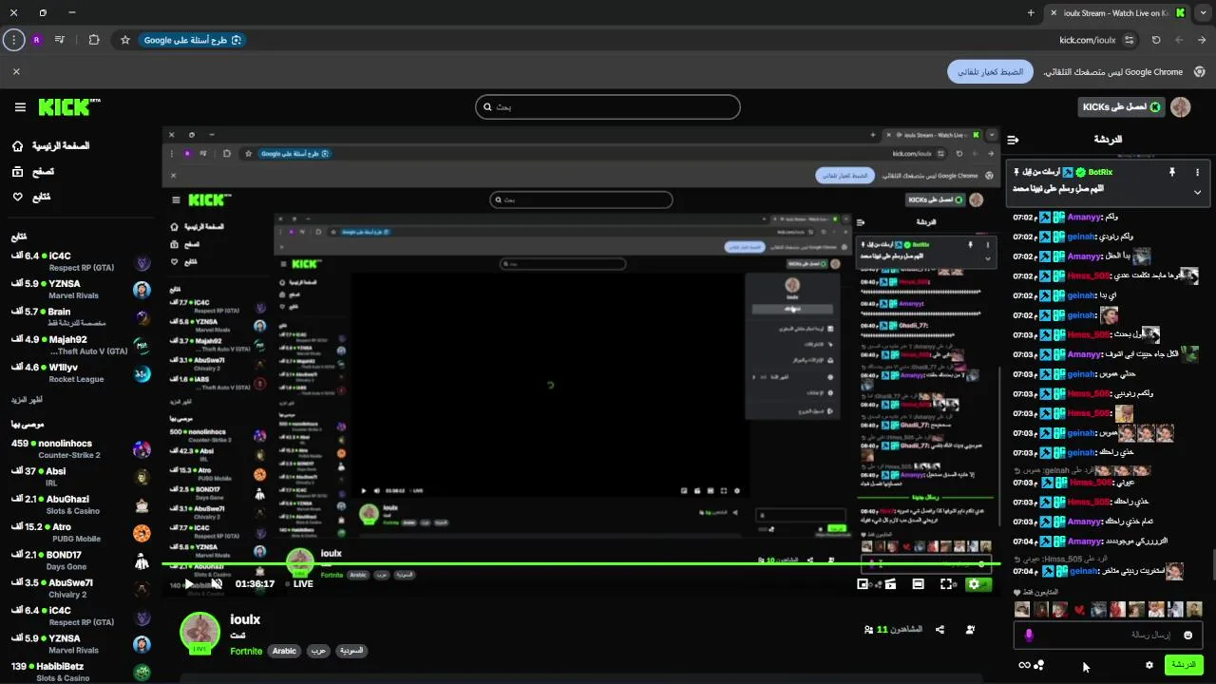Click the pin icon on the BotRix message
Screen dimensions: 1216x684
point(1172,172)
